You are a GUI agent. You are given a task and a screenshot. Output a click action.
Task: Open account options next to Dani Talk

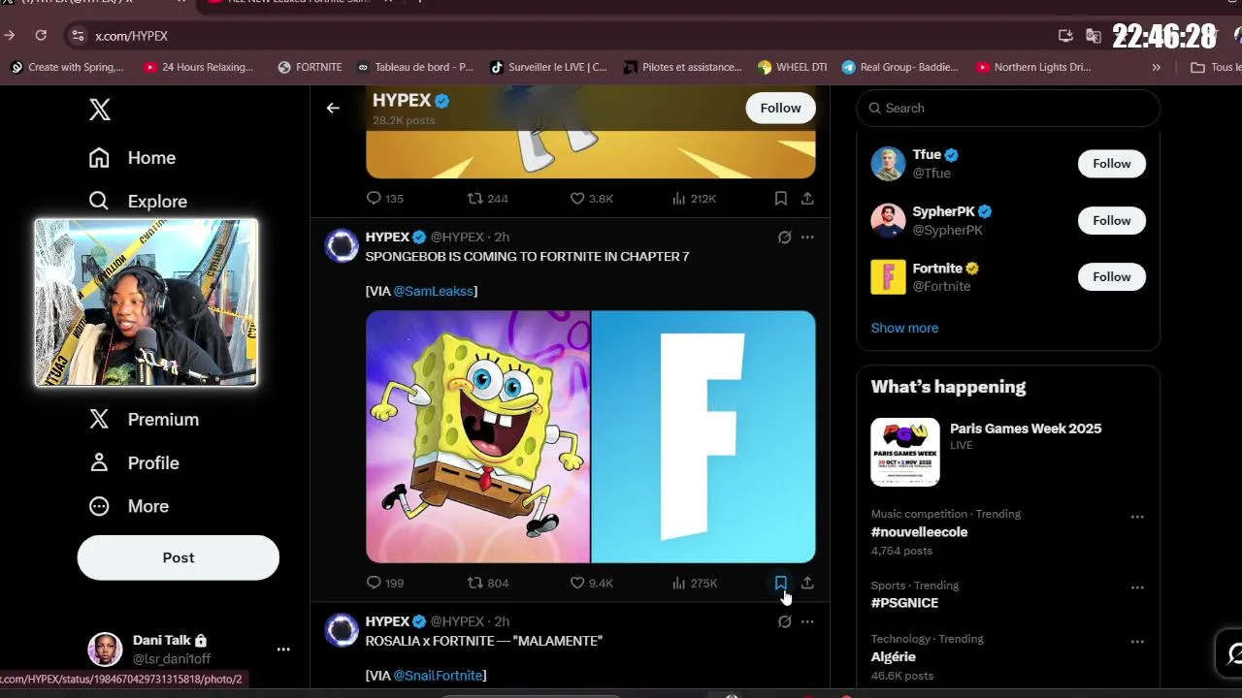click(x=283, y=650)
